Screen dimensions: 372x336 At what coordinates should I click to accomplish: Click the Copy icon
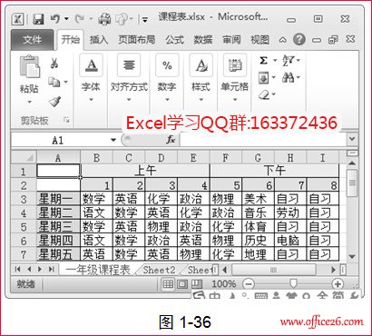[x=54, y=82]
